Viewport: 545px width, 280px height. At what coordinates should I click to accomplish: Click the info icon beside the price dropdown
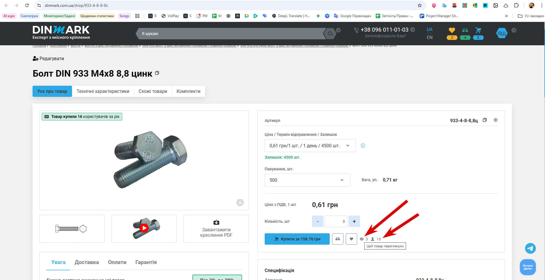pos(363,146)
